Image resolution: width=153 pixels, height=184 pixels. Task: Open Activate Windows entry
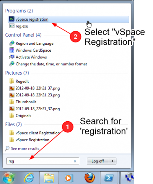click(x=31, y=57)
